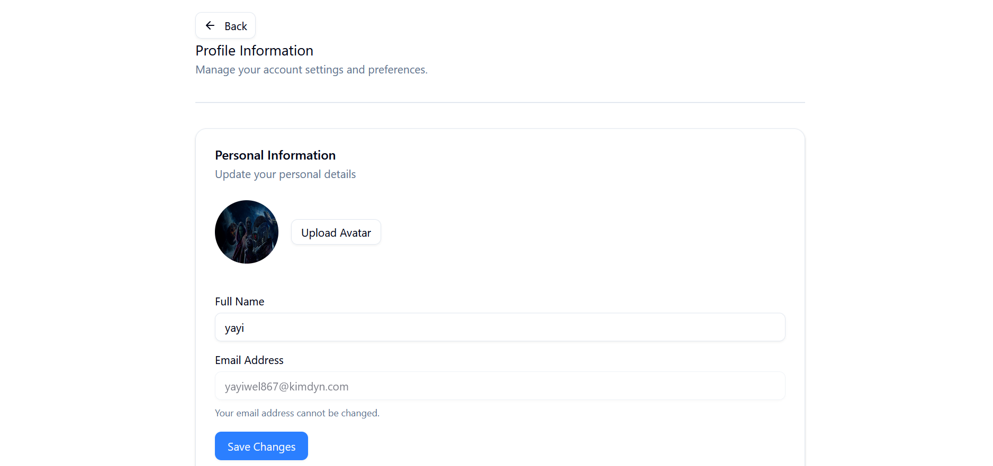Click the 'email address cannot be changed' note
Viewport: 993px width, 466px height.
pyautogui.click(x=297, y=413)
